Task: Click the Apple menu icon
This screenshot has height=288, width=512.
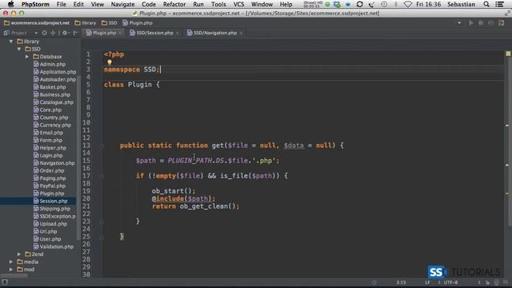Action: (x=10, y=4)
